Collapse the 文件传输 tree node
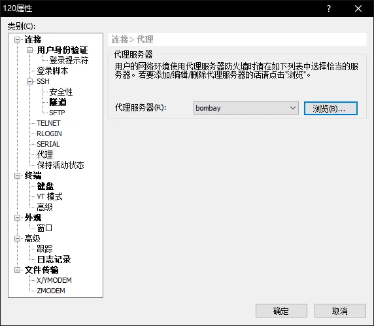This screenshot has width=374, height=326. pyautogui.click(x=17, y=270)
